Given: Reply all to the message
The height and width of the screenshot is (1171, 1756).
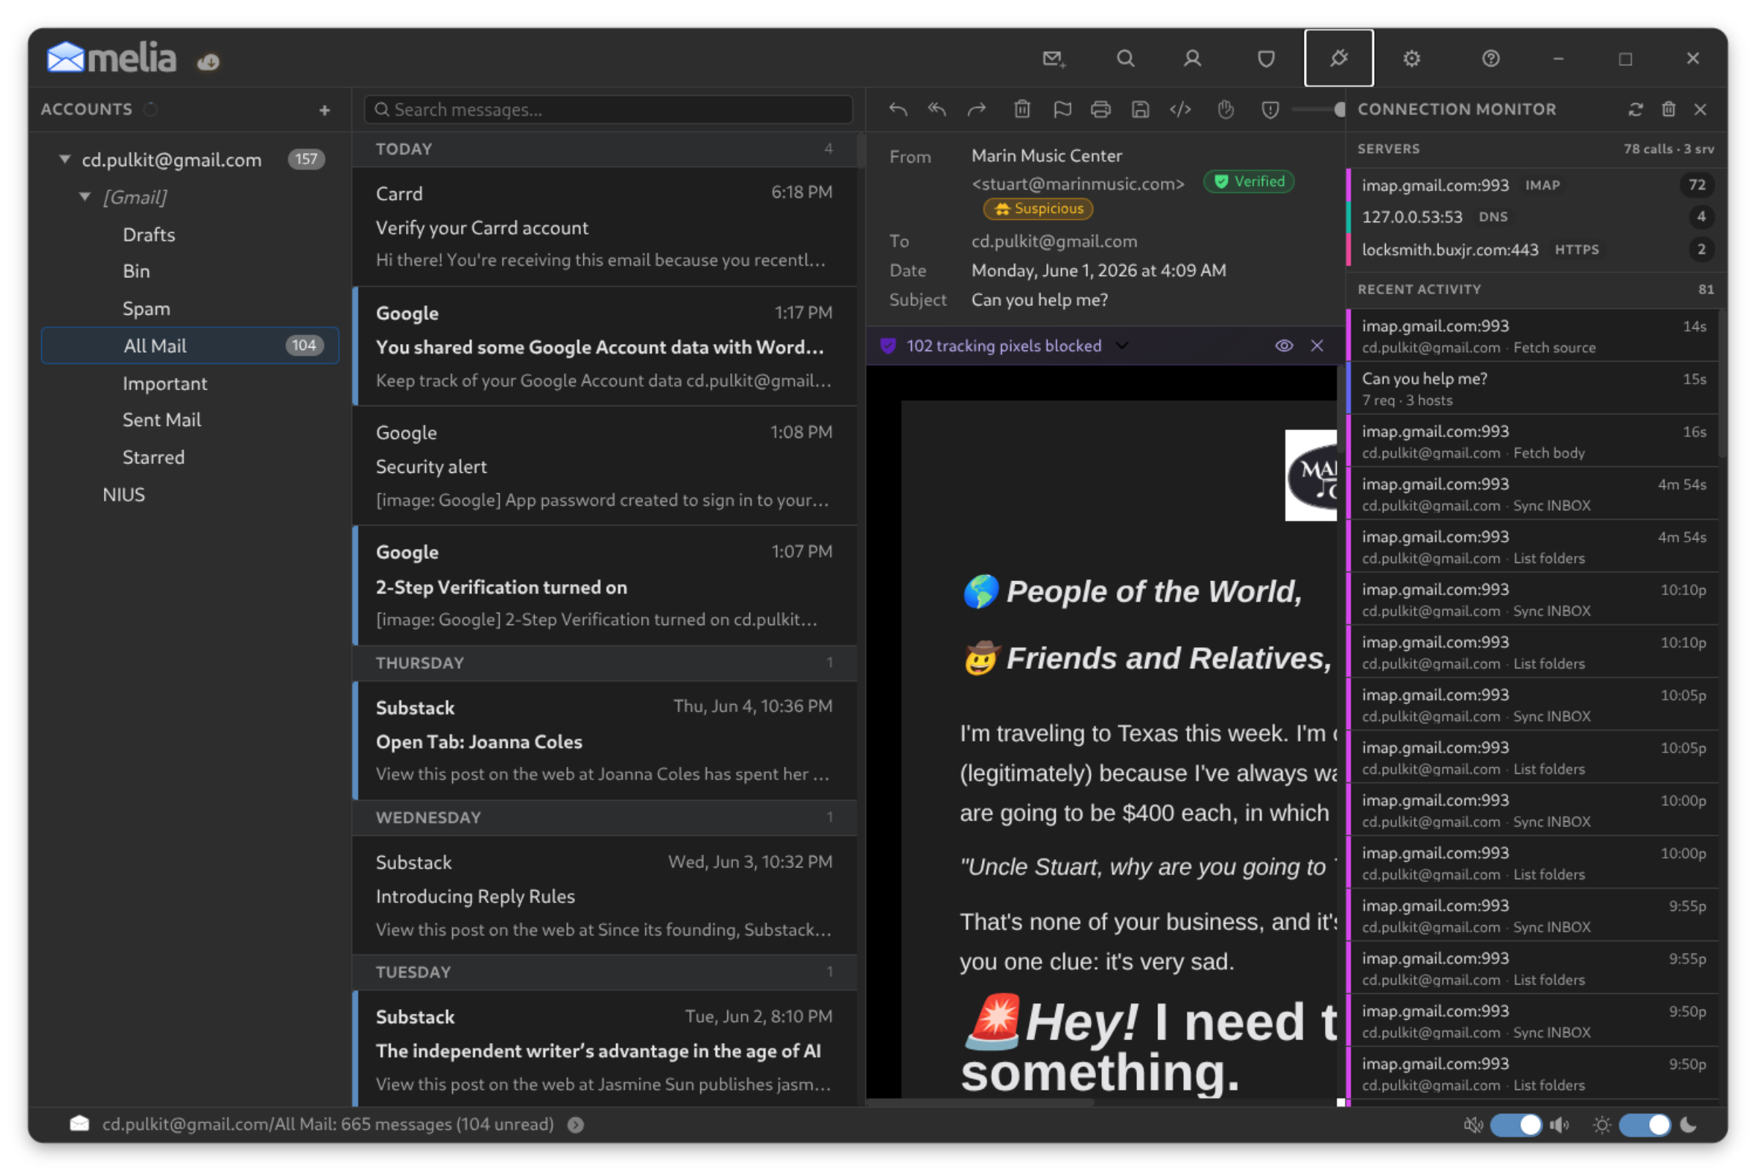Looking at the screenshot, I should pos(937,110).
